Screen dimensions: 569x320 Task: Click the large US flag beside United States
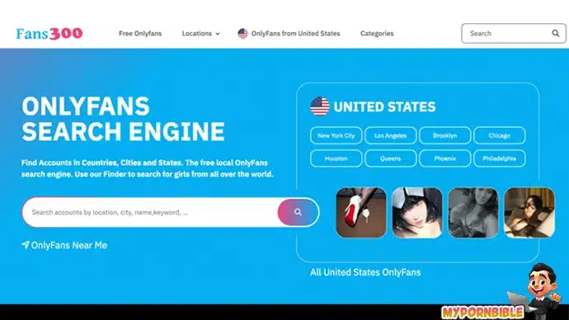320,106
